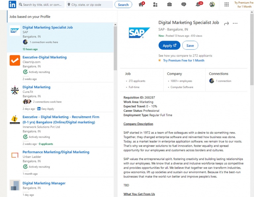Click '1 connection works here' text
Viewport: 254px width, 197px height.
pos(44,42)
